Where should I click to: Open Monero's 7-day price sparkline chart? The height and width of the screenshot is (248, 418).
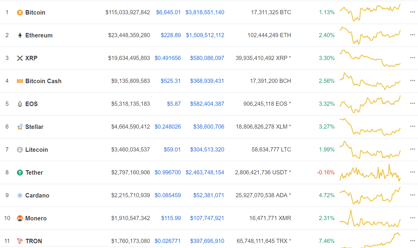tap(370, 218)
